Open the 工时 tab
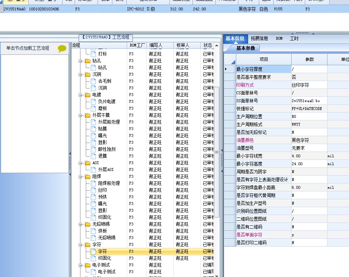This screenshot has width=349, height=277. coord(294,38)
